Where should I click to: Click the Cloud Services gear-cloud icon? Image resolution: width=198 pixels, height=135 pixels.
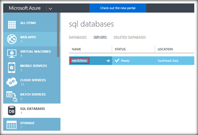[12, 82]
